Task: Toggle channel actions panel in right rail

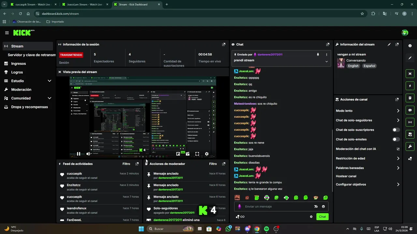Action: click(410, 134)
